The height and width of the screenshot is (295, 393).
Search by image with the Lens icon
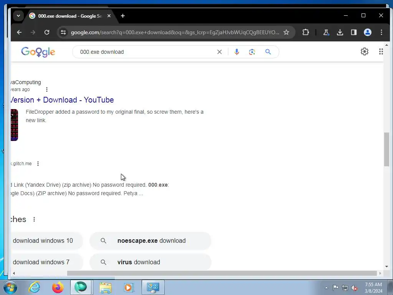click(252, 52)
